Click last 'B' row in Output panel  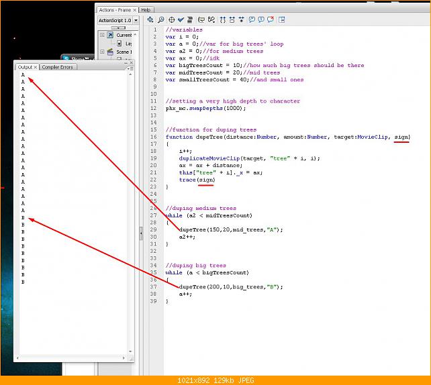23,282
